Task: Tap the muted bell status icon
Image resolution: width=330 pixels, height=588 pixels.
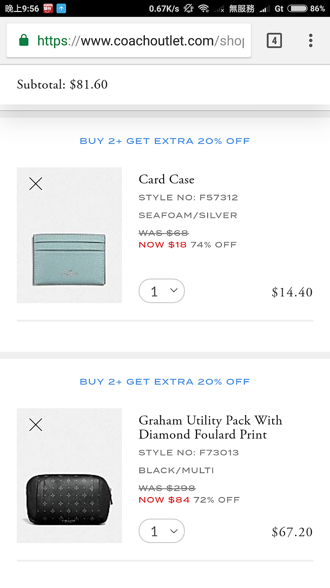Action: (x=188, y=8)
